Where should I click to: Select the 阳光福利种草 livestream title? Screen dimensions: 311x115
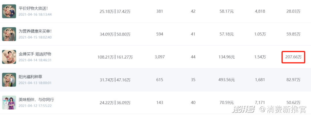tap(31, 77)
